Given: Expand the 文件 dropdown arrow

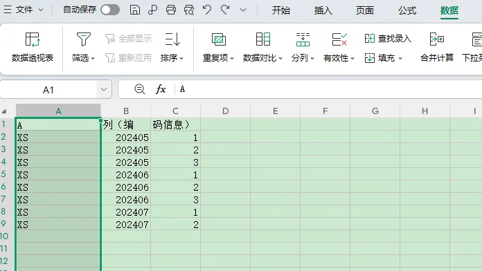Looking at the screenshot, I should [41, 10].
